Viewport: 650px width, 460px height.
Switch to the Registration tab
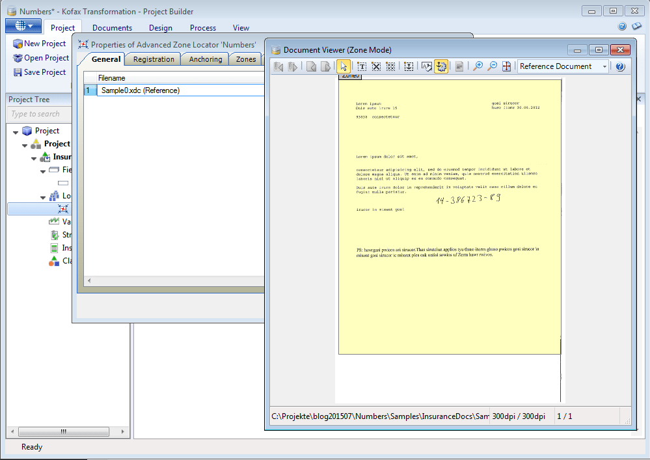click(x=154, y=59)
